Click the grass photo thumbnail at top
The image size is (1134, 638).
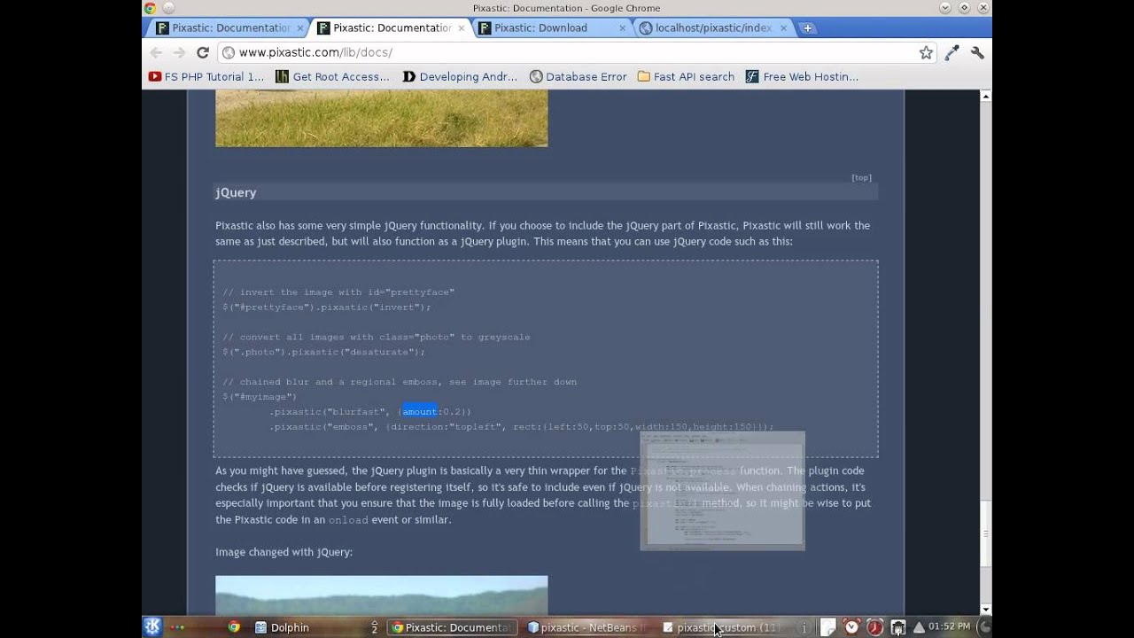point(381,118)
